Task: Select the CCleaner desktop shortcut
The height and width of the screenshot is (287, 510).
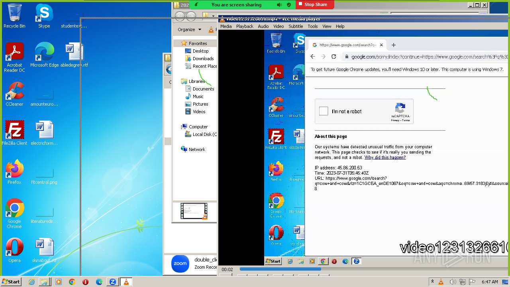Action: click(14, 94)
